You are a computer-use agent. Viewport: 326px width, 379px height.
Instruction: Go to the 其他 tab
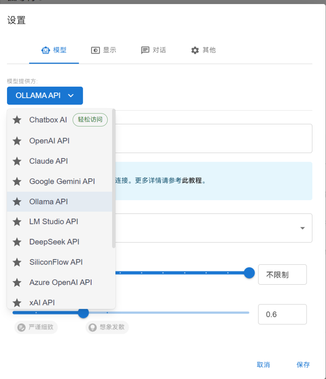click(203, 50)
